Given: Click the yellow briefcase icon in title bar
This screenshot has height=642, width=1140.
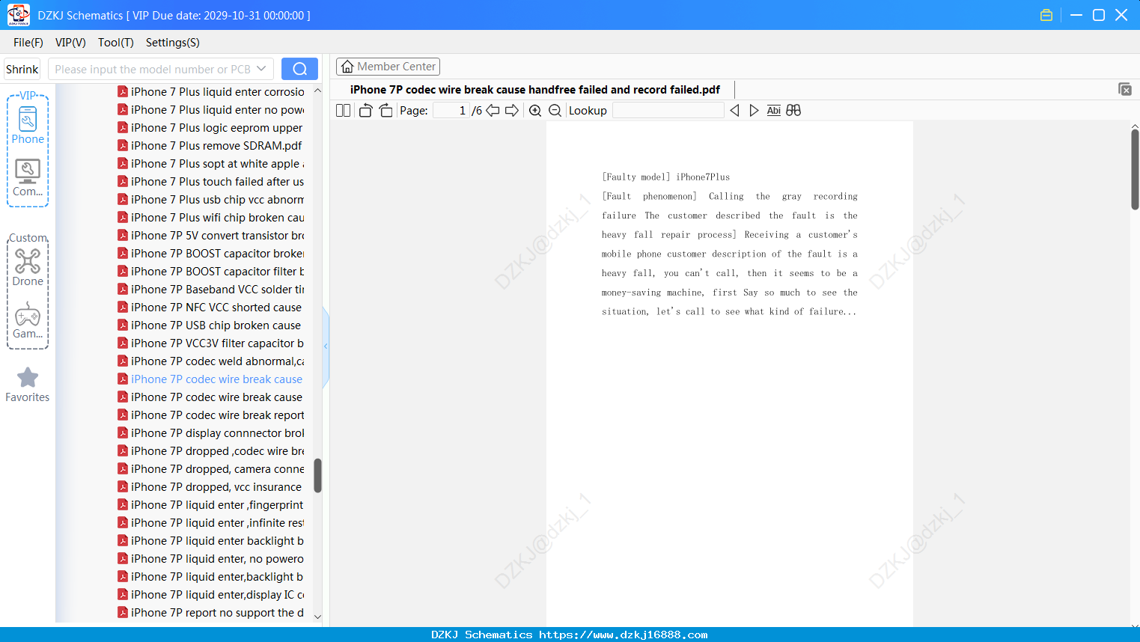Looking at the screenshot, I should (1046, 15).
